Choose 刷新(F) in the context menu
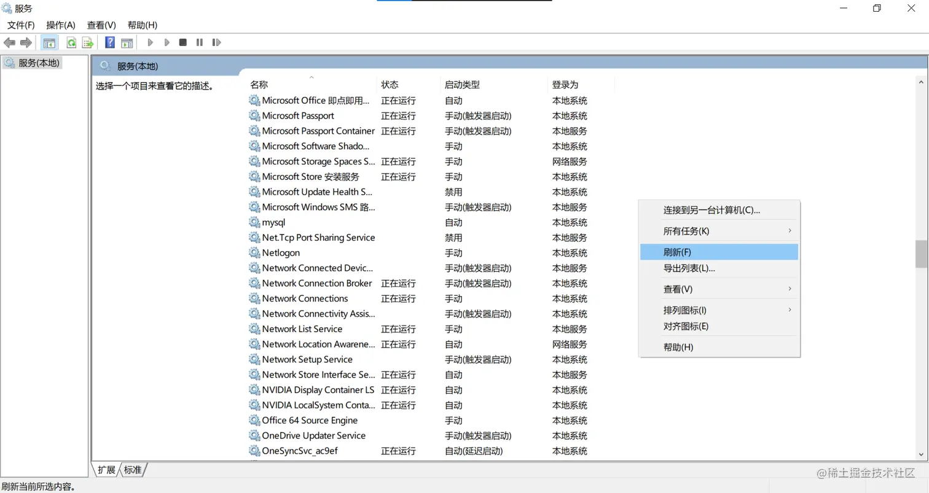The image size is (929, 493). tap(719, 252)
